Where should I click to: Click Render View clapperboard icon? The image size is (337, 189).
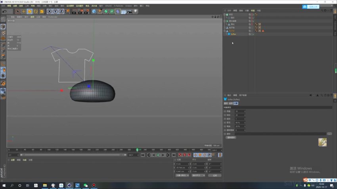click(x=74, y=11)
